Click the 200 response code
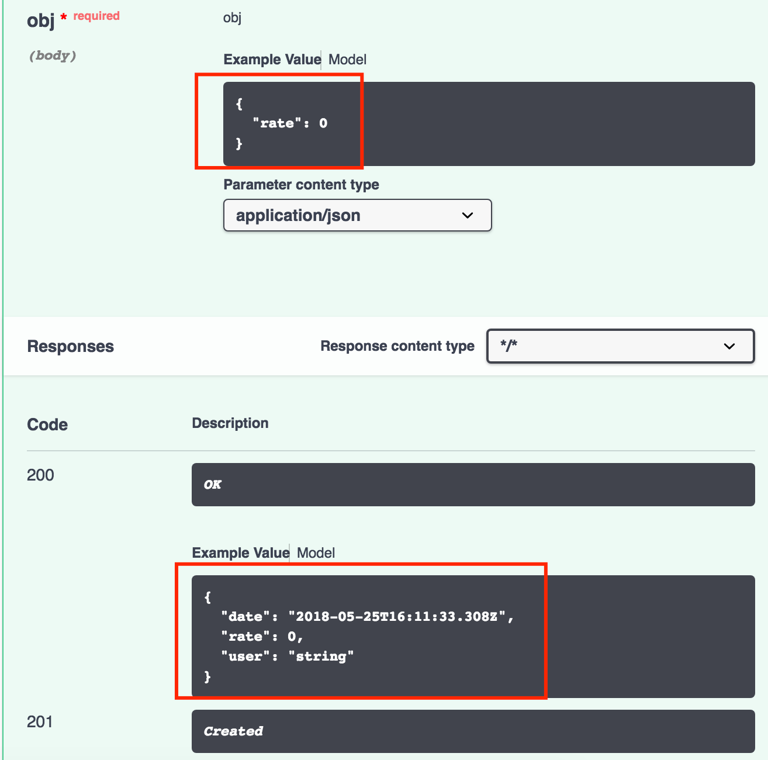Screen dimensions: 768x760 click(39, 475)
